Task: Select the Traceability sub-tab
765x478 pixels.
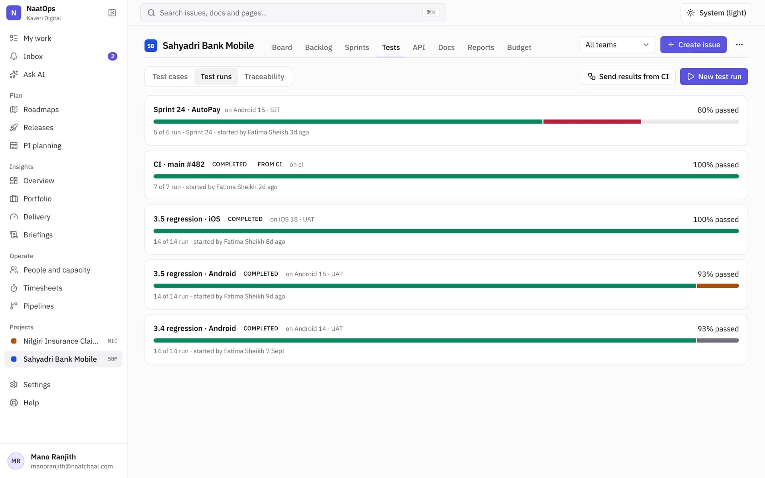Action: 264,76
